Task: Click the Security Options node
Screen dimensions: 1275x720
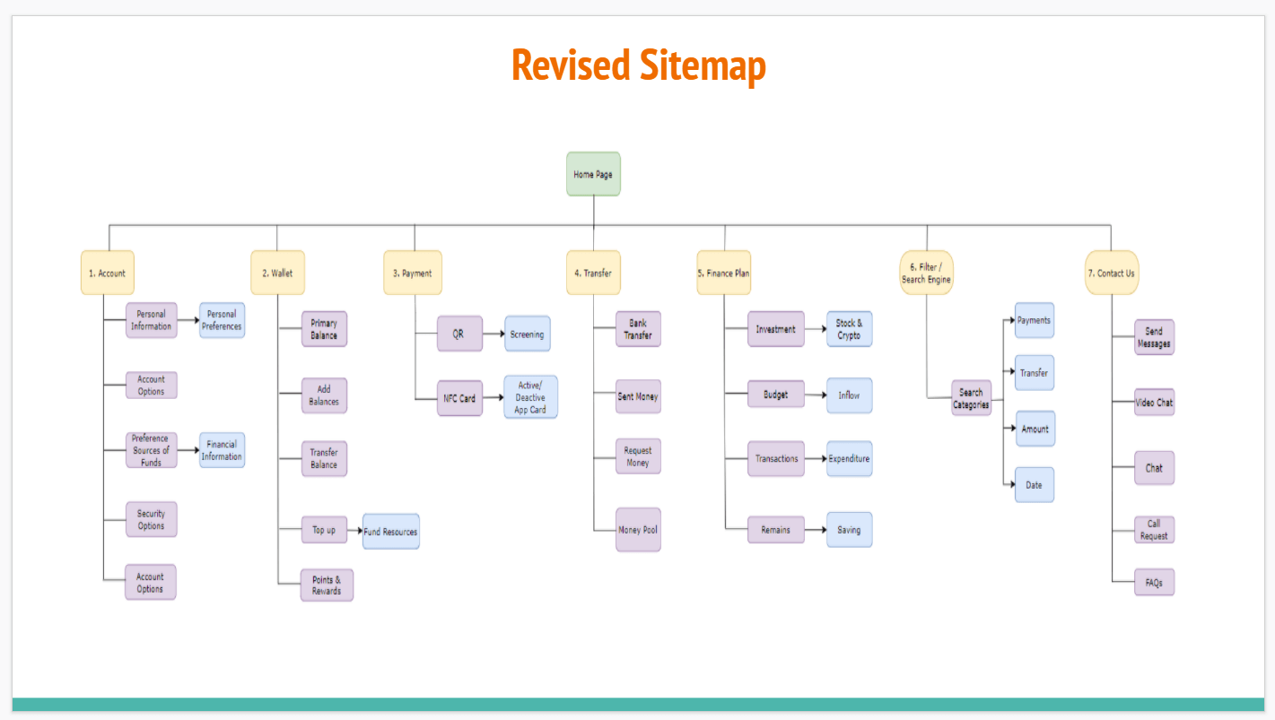Action: 151,518
